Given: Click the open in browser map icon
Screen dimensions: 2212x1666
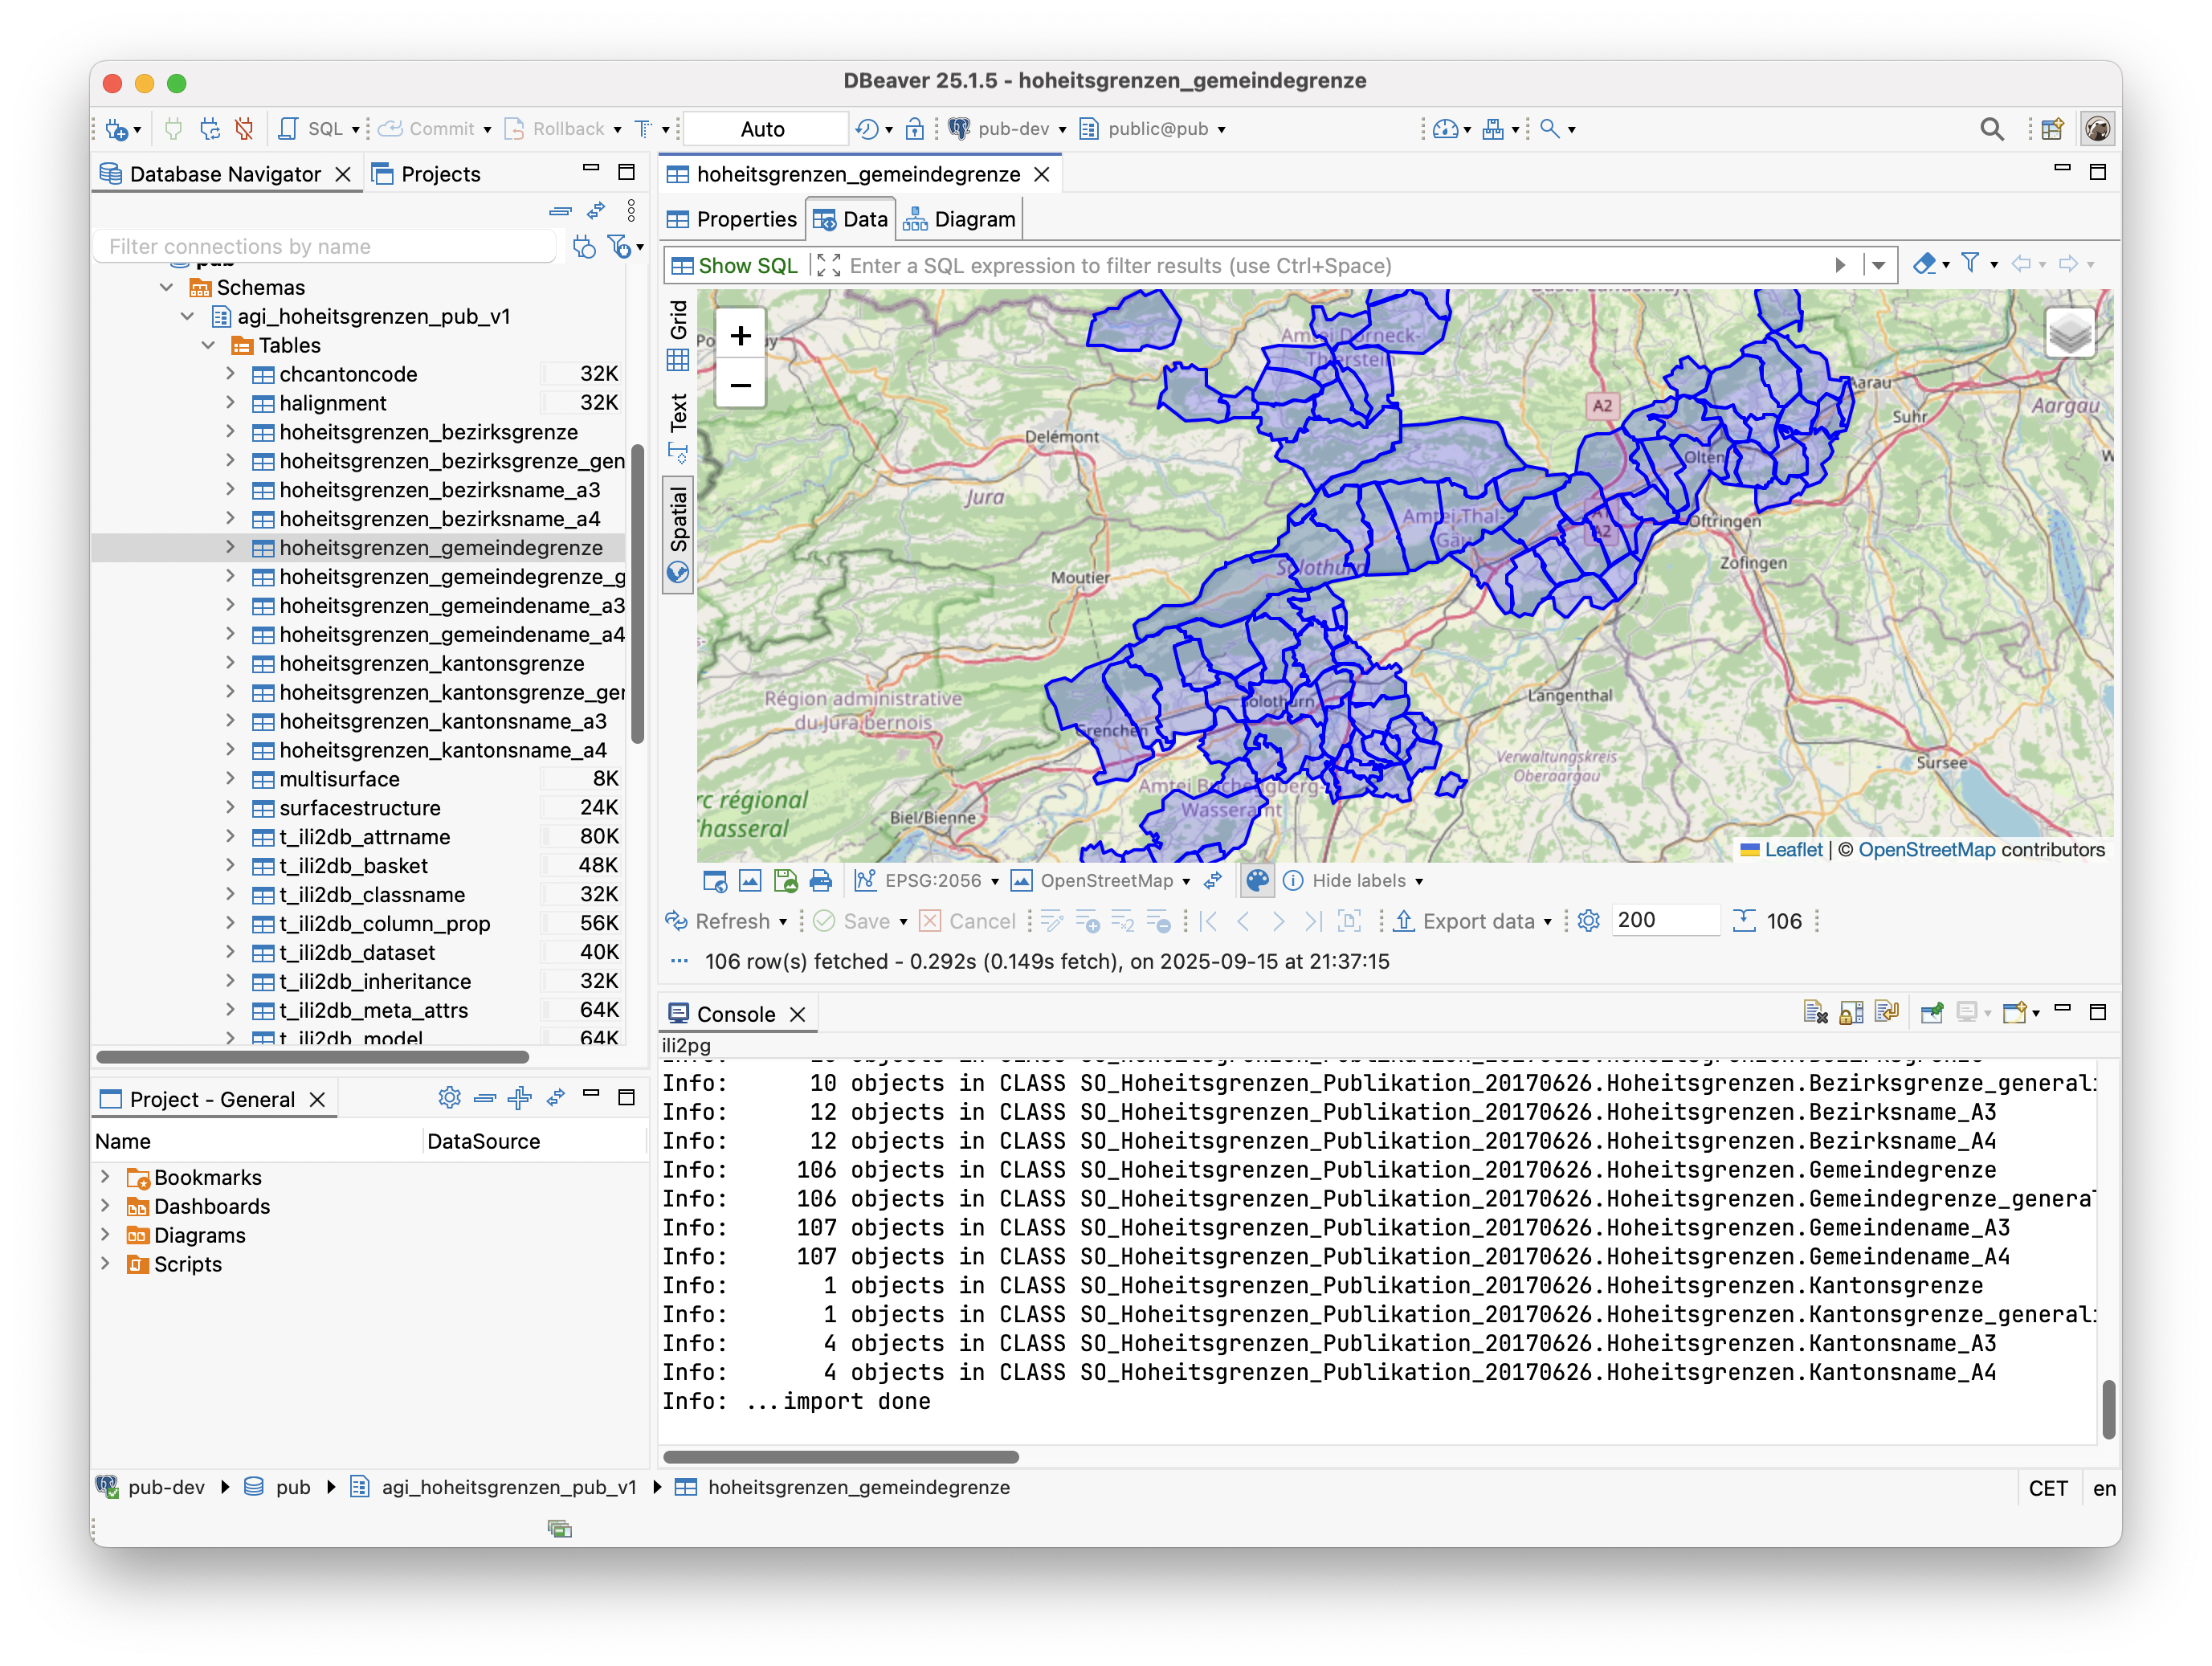Looking at the screenshot, I should click(714, 880).
